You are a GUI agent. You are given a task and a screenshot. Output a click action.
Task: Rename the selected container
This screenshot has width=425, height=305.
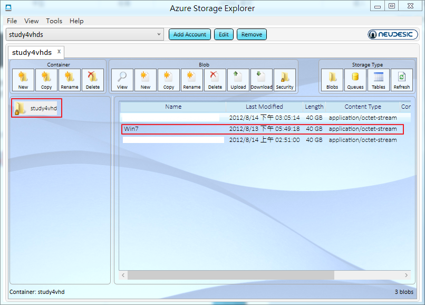70,80
